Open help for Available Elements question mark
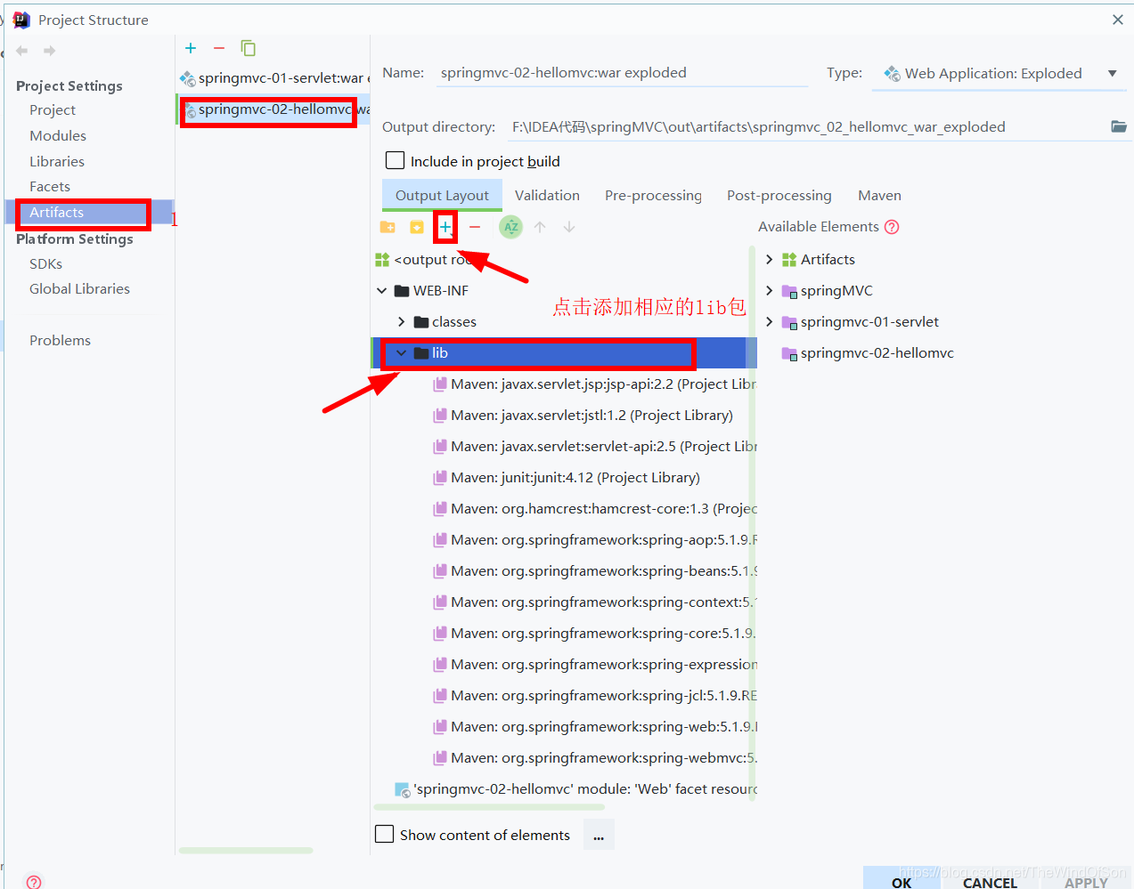This screenshot has width=1134, height=889. 892,227
